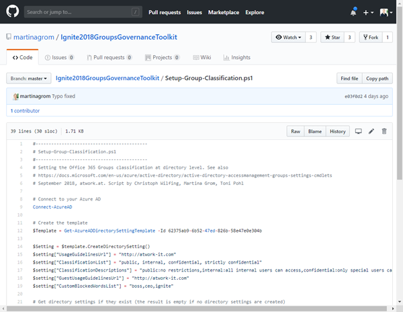Click the Copy path button
This screenshot has width=403, height=312.
[376, 79]
